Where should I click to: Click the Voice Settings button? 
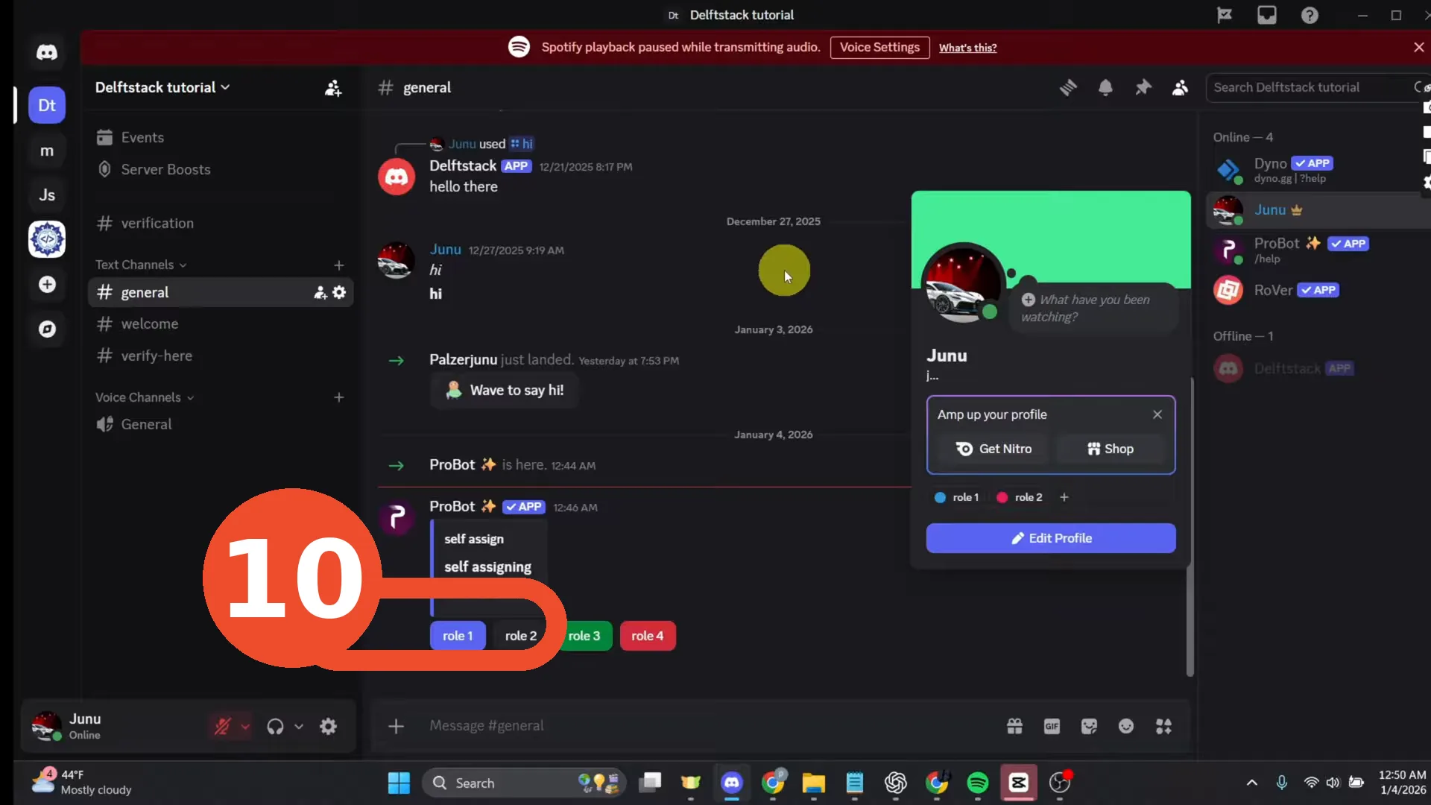879,47
